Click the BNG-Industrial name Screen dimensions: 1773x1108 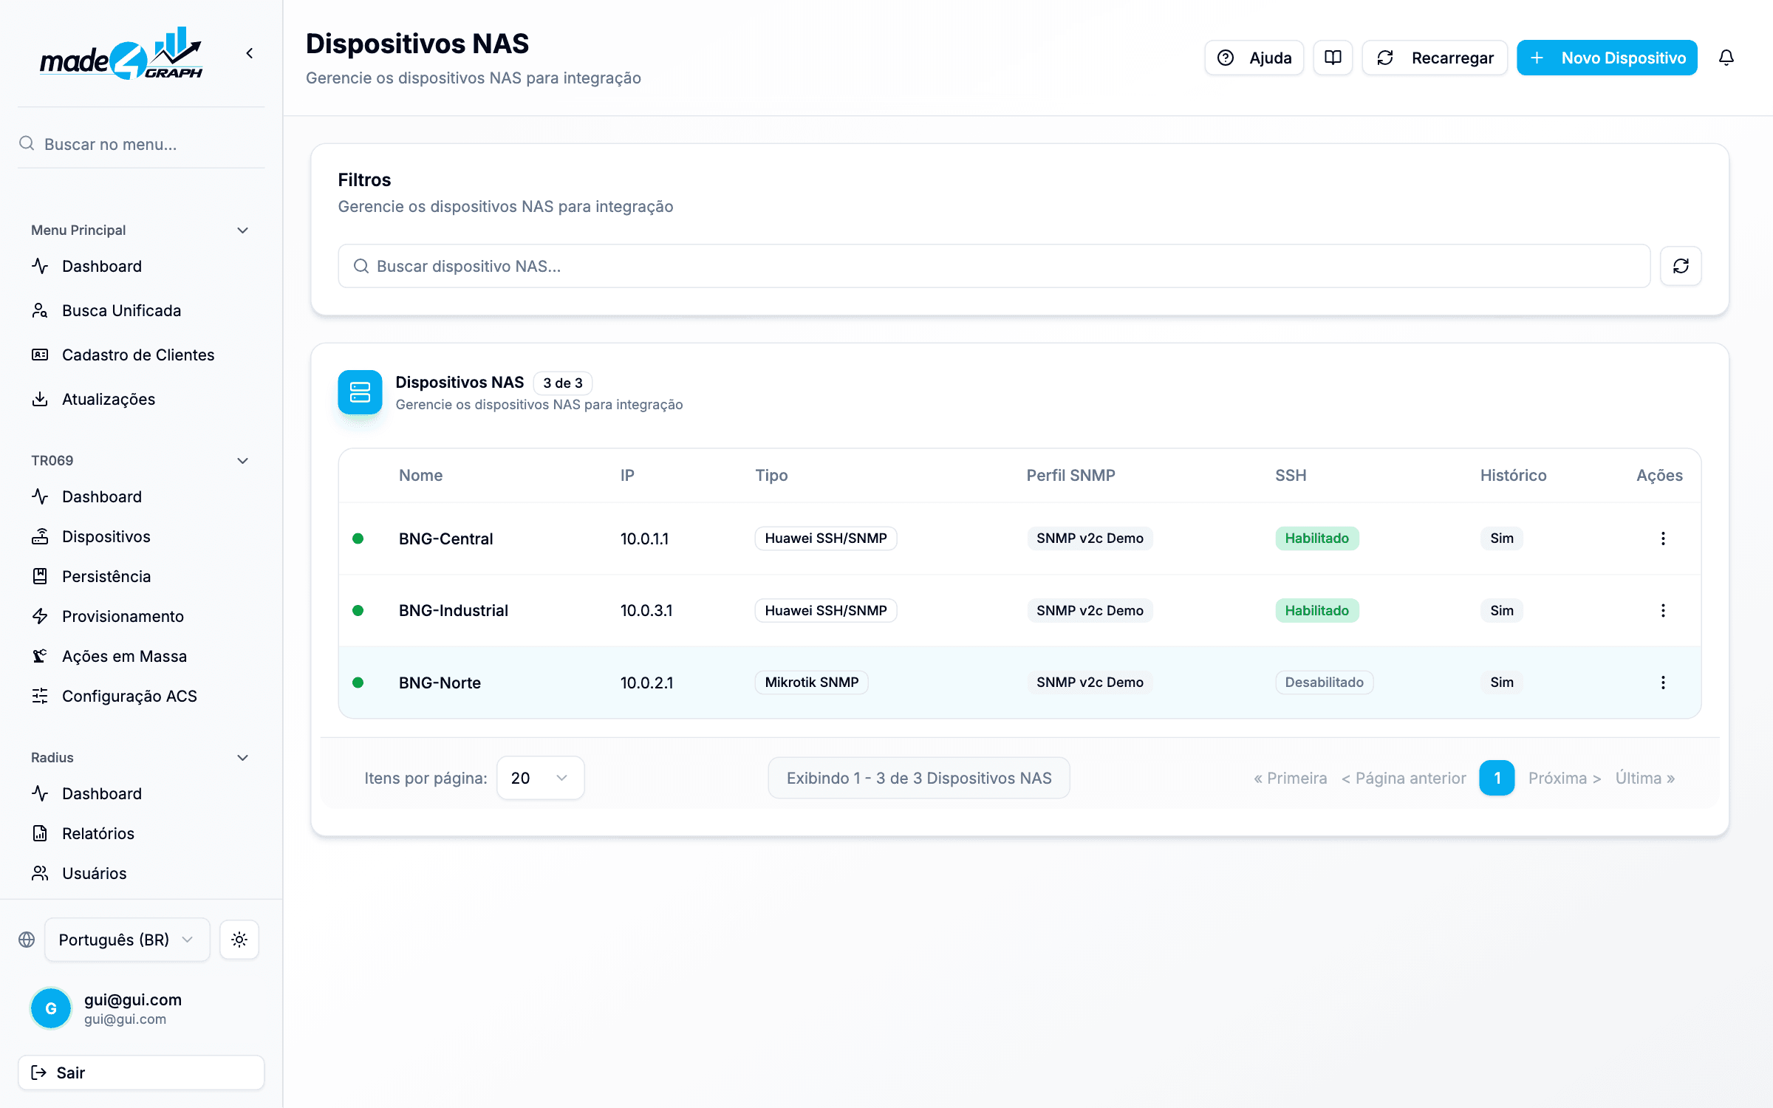click(x=454, y=610)
